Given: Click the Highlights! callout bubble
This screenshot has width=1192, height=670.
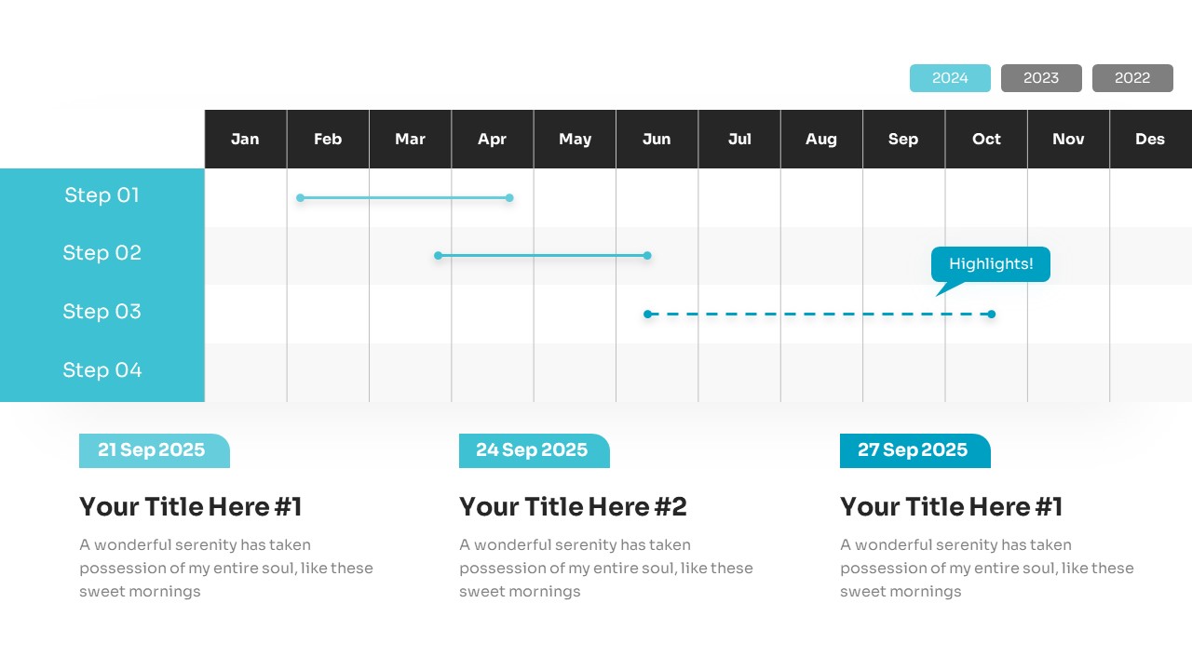Looking at the screenshot, I should 990,263.
